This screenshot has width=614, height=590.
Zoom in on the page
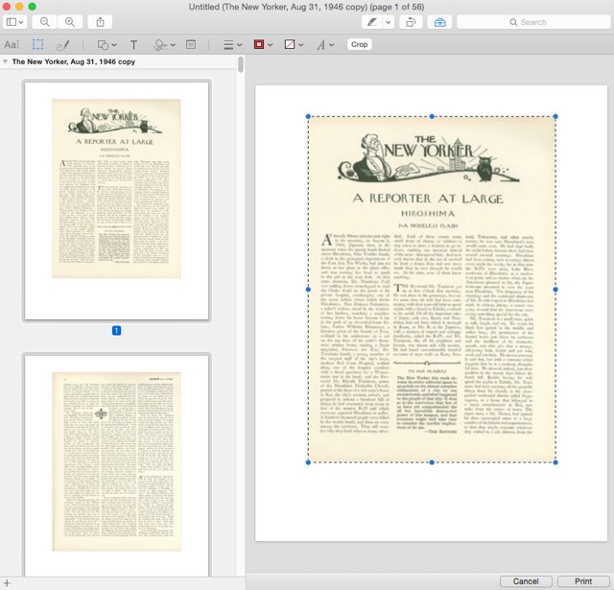[70, 22]
